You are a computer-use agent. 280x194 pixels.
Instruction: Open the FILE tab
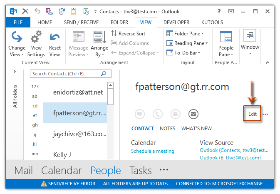18,22
